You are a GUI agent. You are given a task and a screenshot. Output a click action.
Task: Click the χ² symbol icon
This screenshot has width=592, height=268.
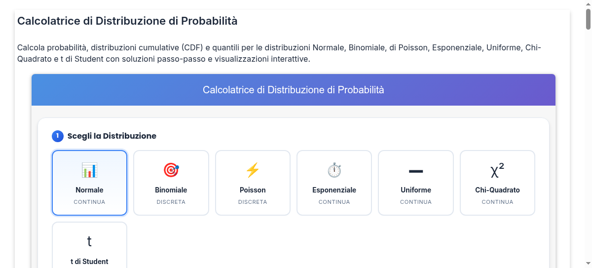497,170
